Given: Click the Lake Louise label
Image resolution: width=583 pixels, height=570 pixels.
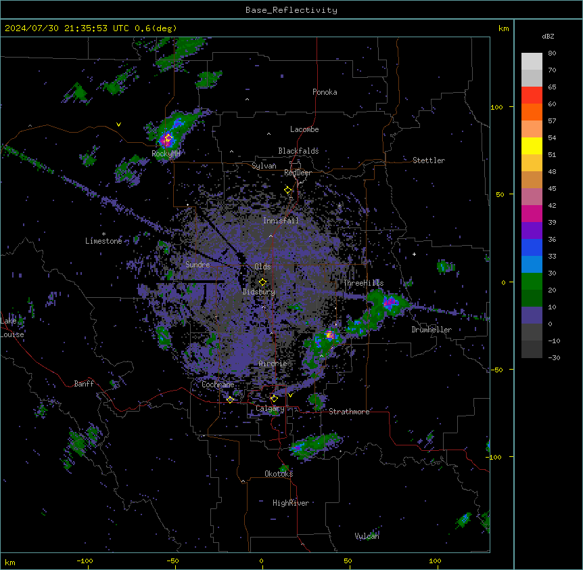Looking at the screenshot, I should click(x=12, y=328).
